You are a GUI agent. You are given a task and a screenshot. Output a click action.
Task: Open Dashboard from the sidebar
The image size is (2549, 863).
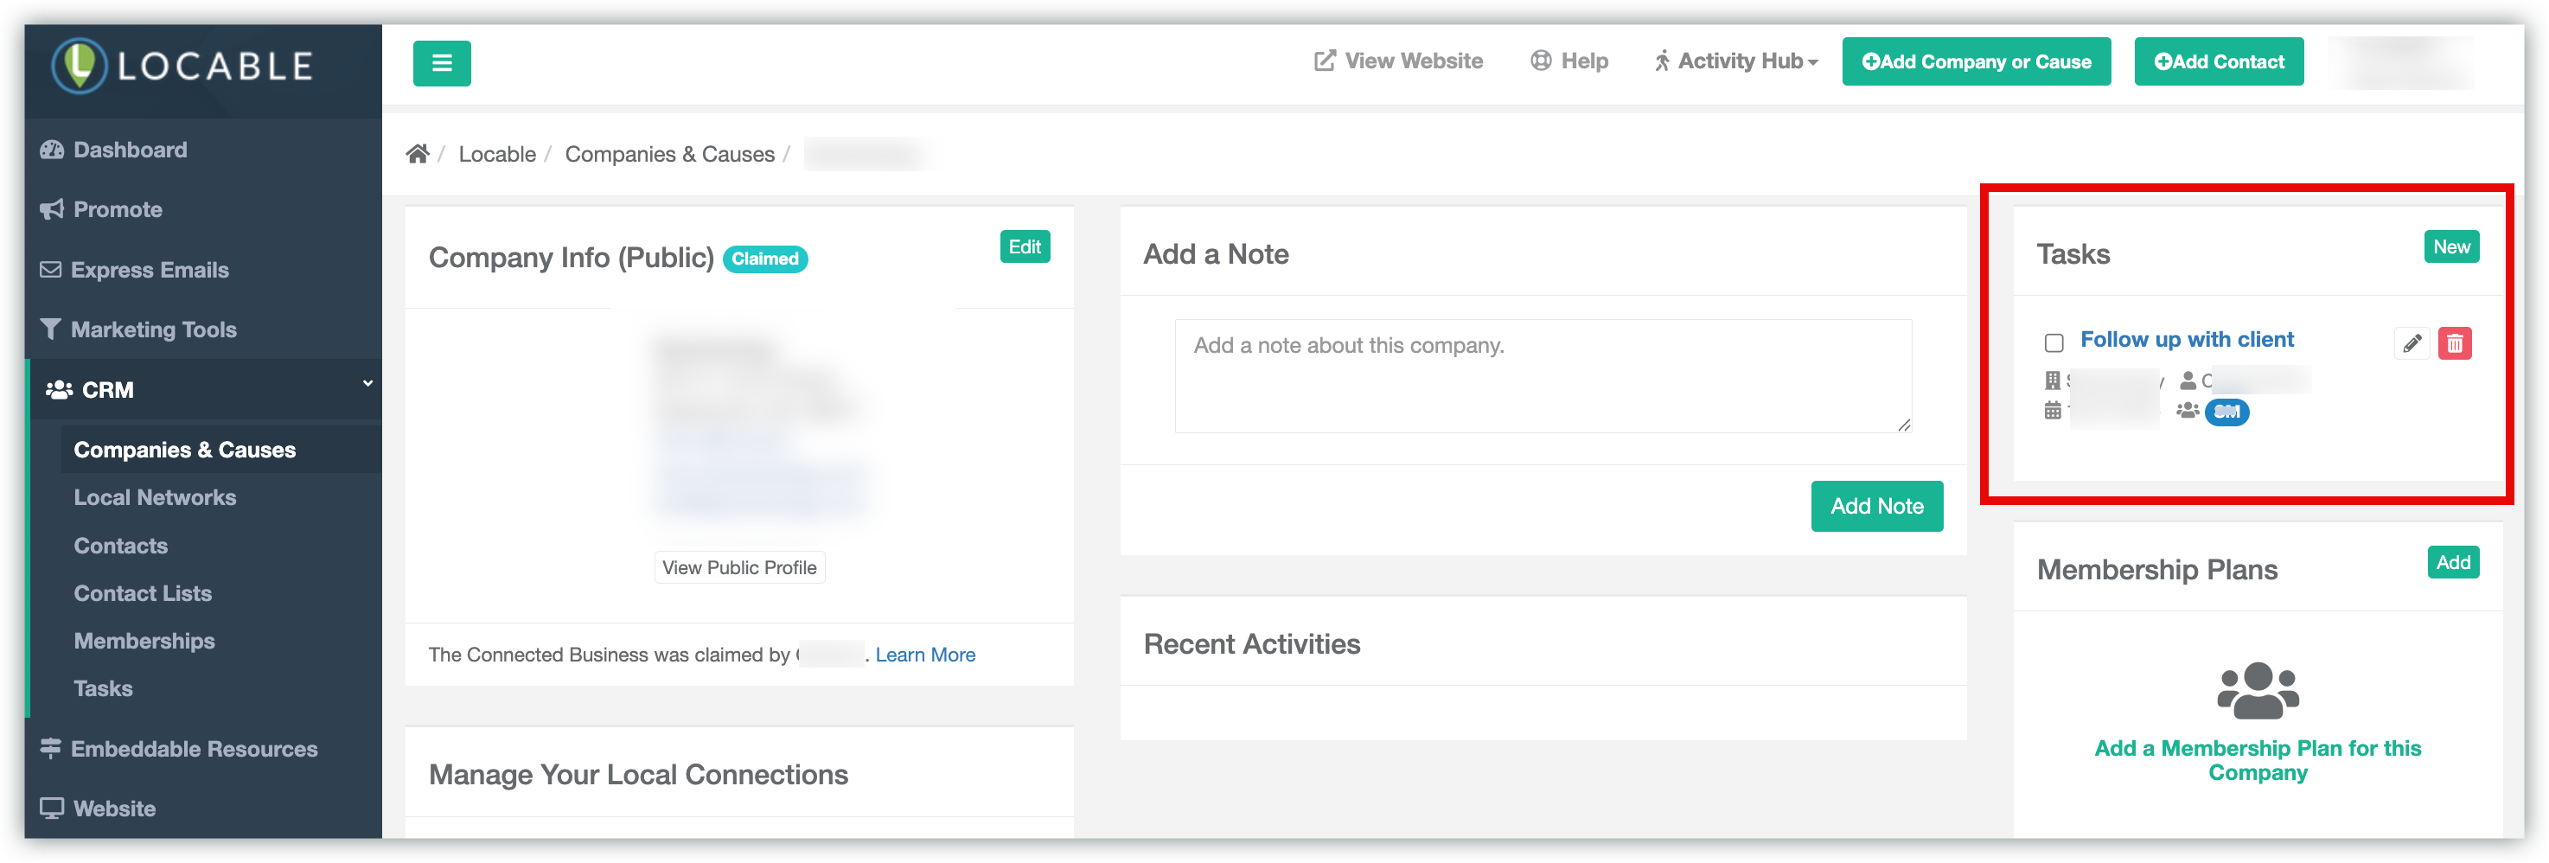130,150
